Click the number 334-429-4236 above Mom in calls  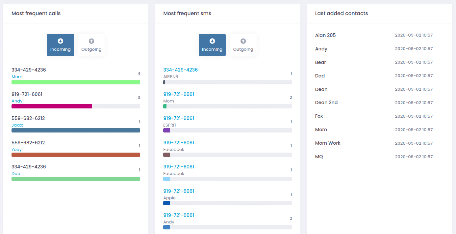(x=29, y=70)
